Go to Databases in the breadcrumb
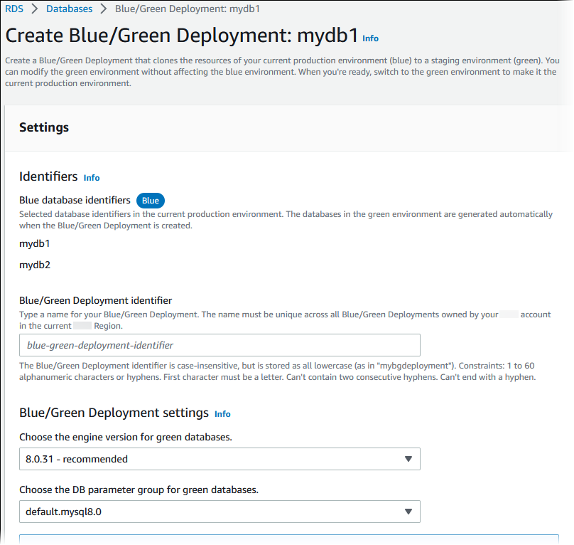 coord(69,9)
